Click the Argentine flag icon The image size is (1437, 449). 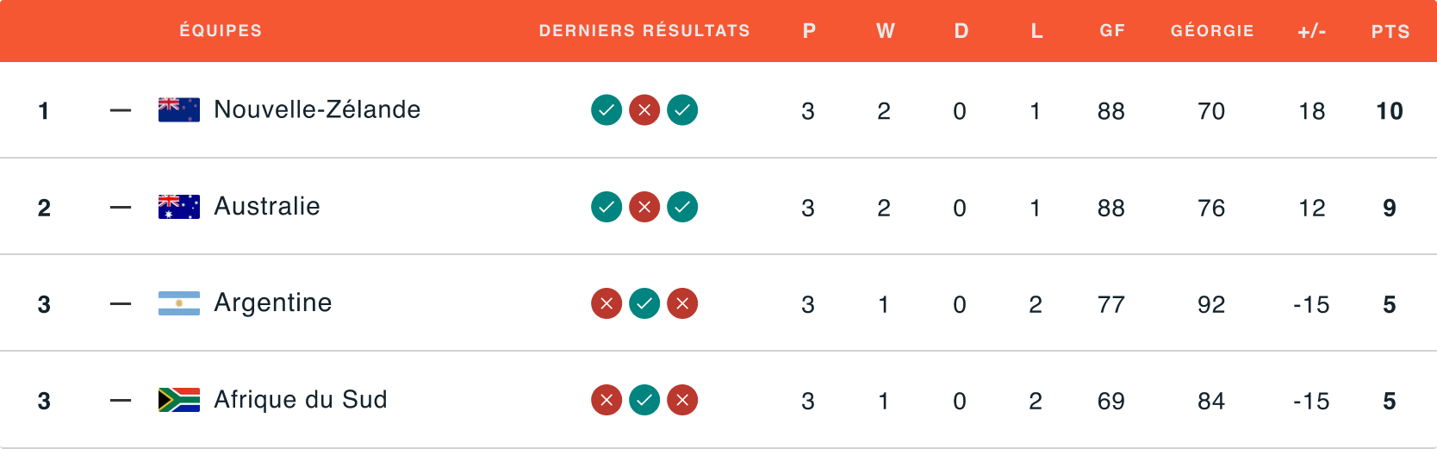click(x=179, y=303)
